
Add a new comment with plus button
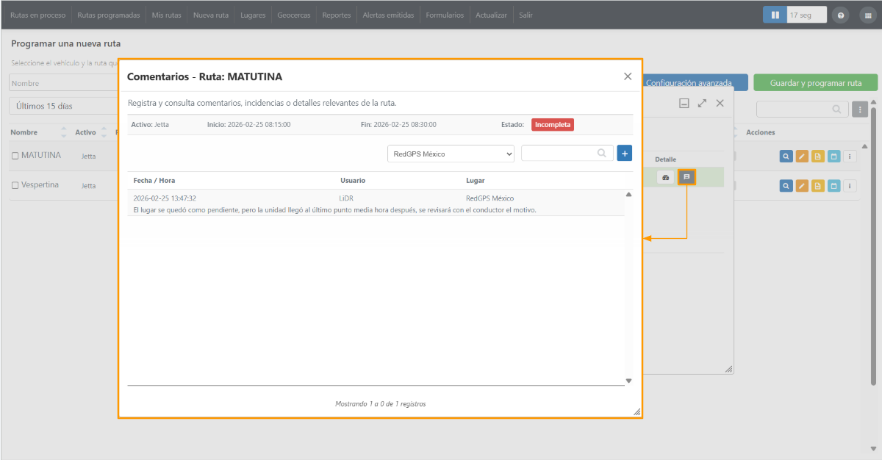click(625, 153)
